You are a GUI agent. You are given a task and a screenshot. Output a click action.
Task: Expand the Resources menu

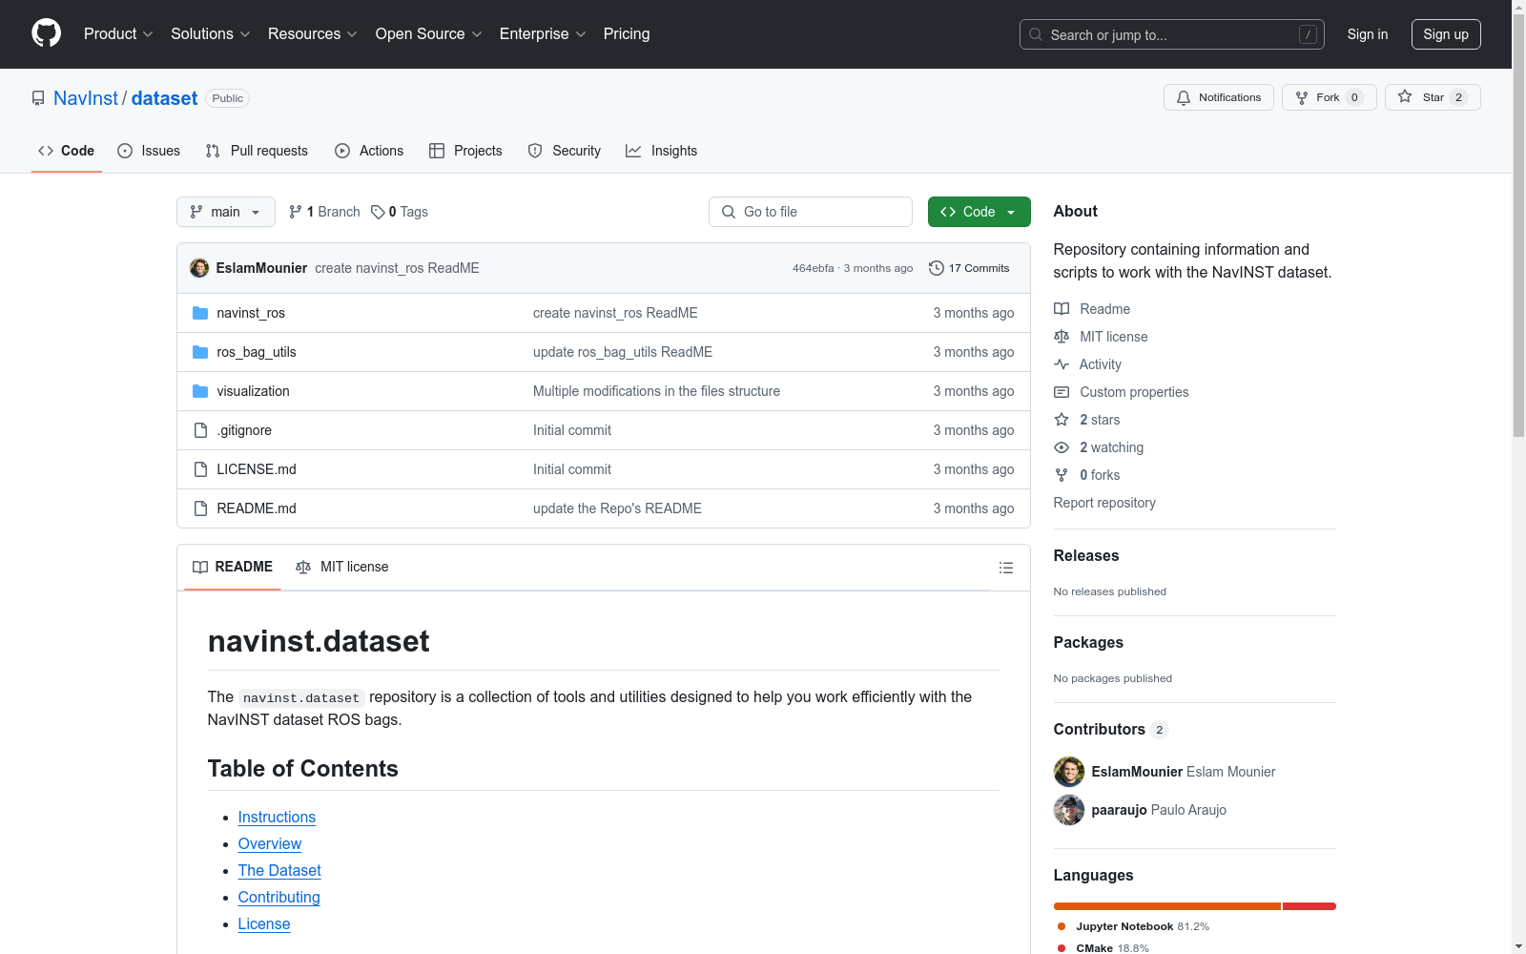(313, 33)
